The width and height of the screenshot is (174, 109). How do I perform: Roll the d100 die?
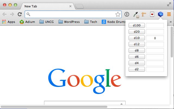pos(137,25)
